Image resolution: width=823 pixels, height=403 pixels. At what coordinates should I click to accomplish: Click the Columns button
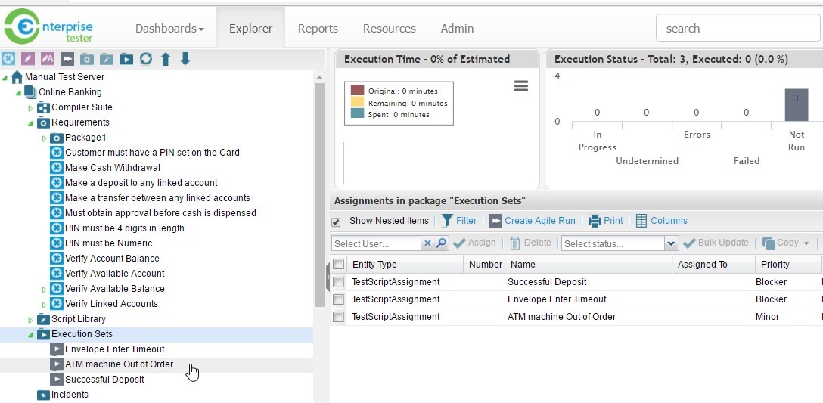pyautogui.click(x=661, y=221)
